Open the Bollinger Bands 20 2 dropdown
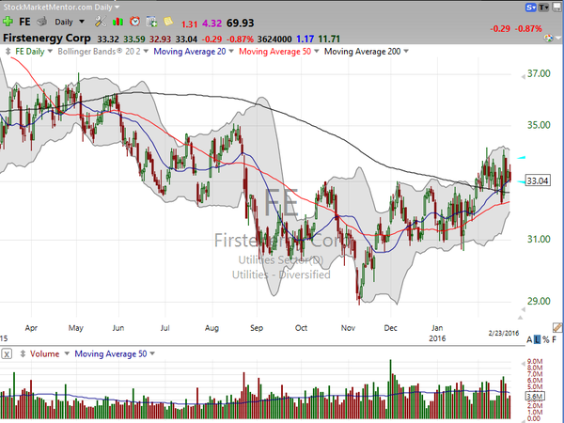 (146, 52)
